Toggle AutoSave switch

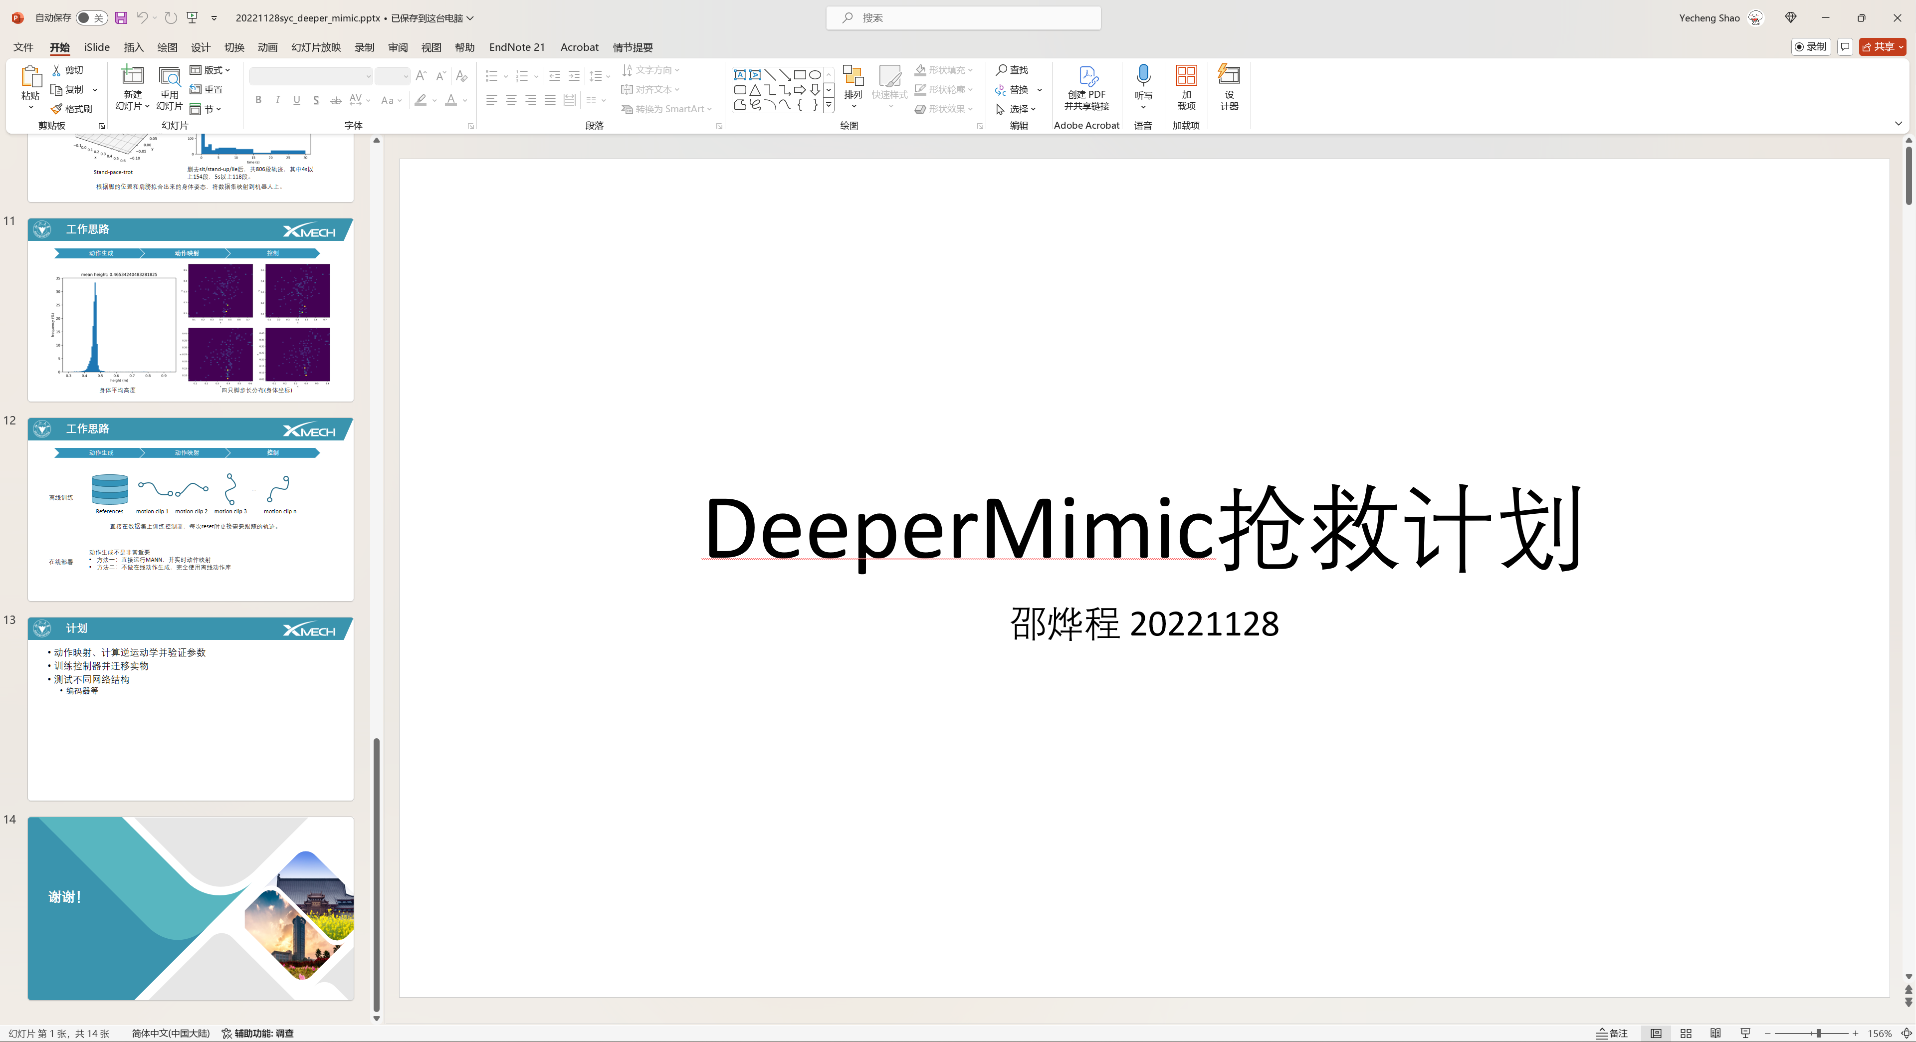(91, 18)
